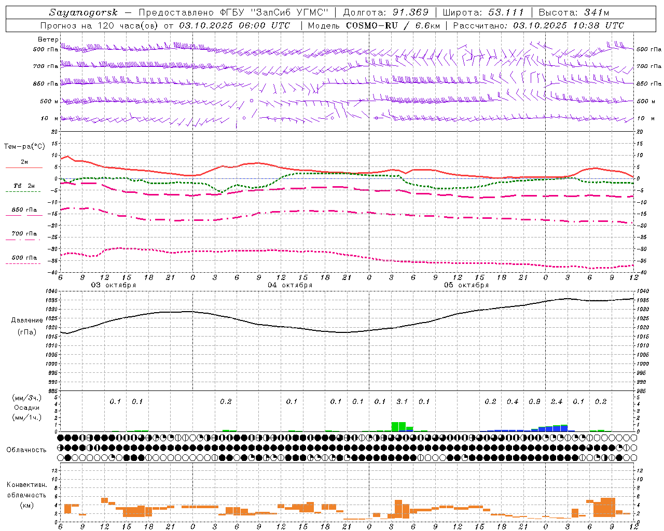Click the '04 октября' date label

[290, 285]
